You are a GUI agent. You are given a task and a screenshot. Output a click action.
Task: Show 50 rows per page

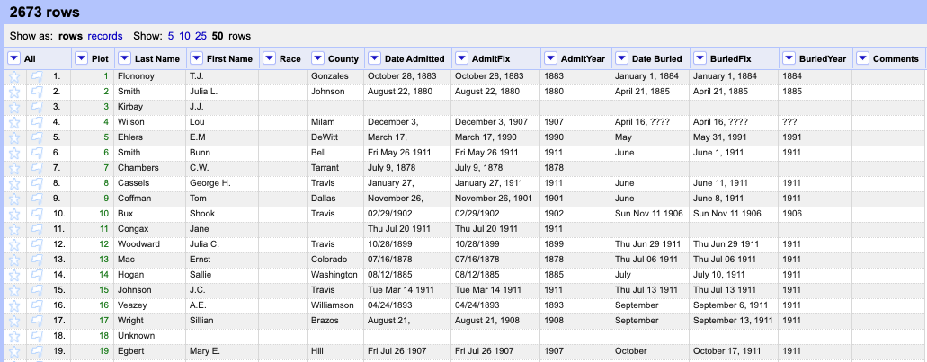point(218,36)
